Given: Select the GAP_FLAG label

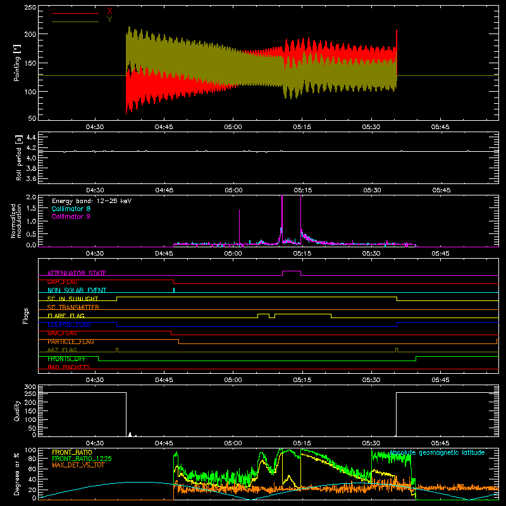Looking at the screenshot, I should [x=62, y=281].
